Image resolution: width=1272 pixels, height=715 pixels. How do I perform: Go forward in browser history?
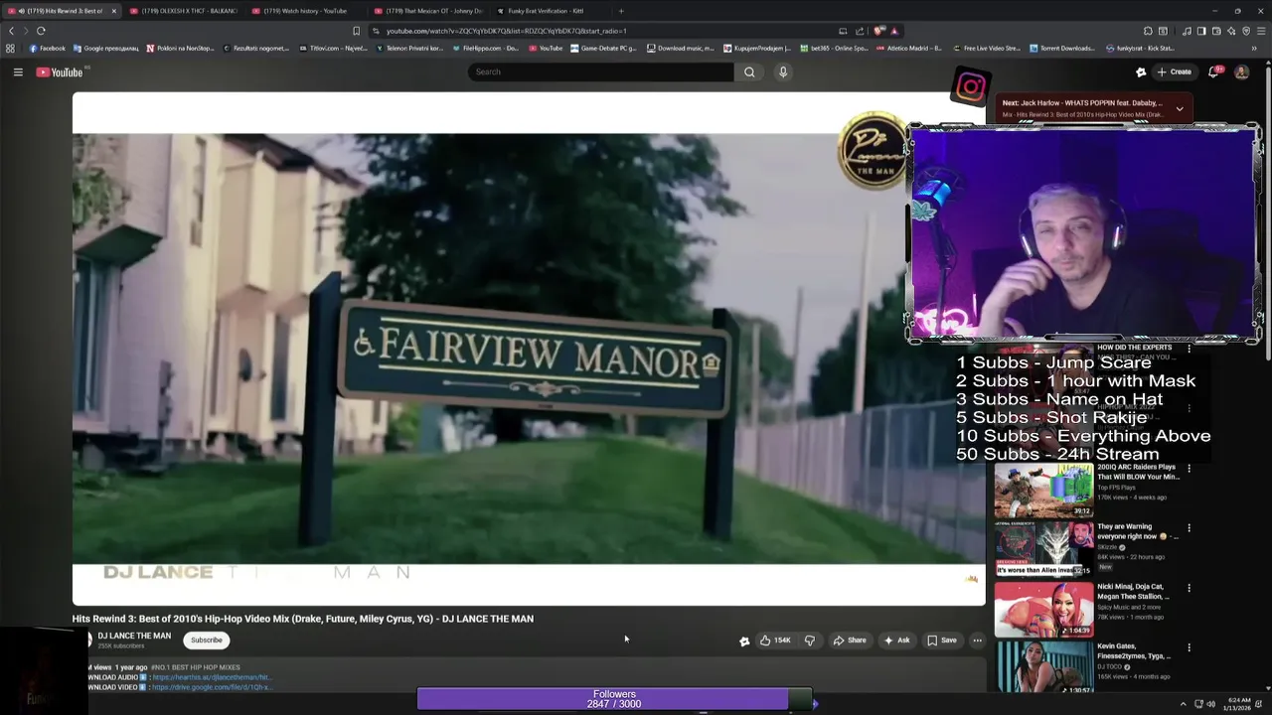click(26, 31)
